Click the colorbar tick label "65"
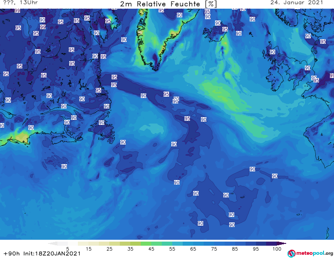 193,249
